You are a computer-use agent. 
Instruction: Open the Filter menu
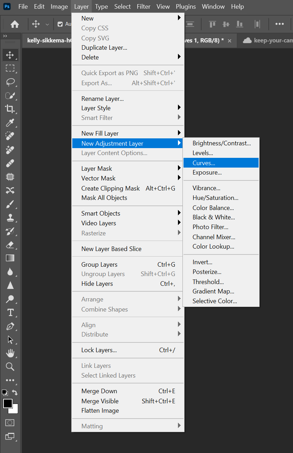143,6
